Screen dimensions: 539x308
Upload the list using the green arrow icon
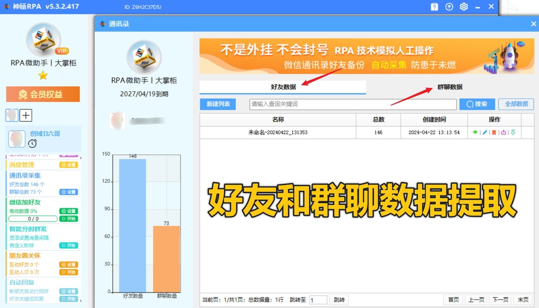pyautogui.click(x=513, y=132)
